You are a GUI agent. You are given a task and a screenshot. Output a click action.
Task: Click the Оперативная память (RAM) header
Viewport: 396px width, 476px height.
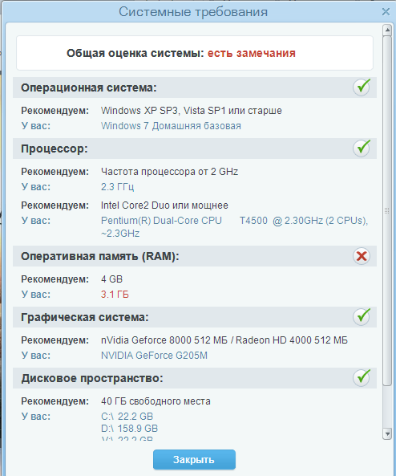(195, 256)
